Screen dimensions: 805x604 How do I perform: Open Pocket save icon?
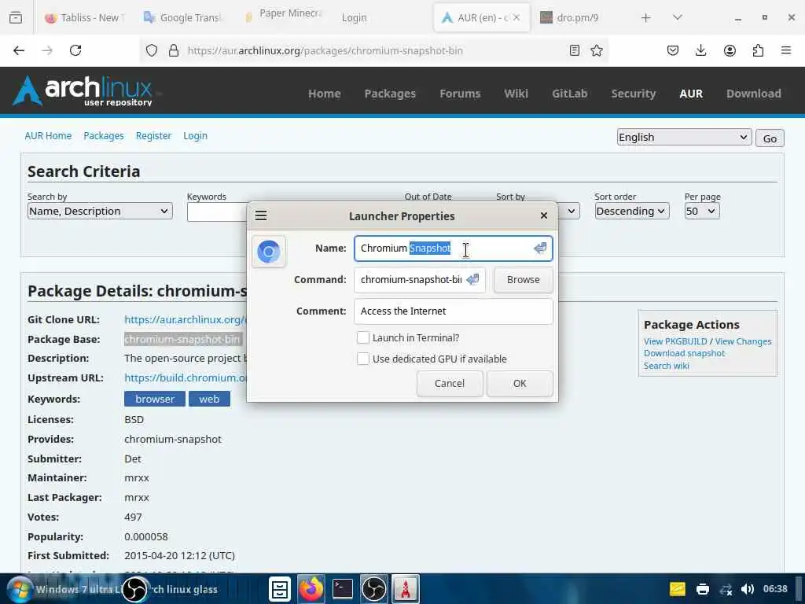click(x=673, y=50)
